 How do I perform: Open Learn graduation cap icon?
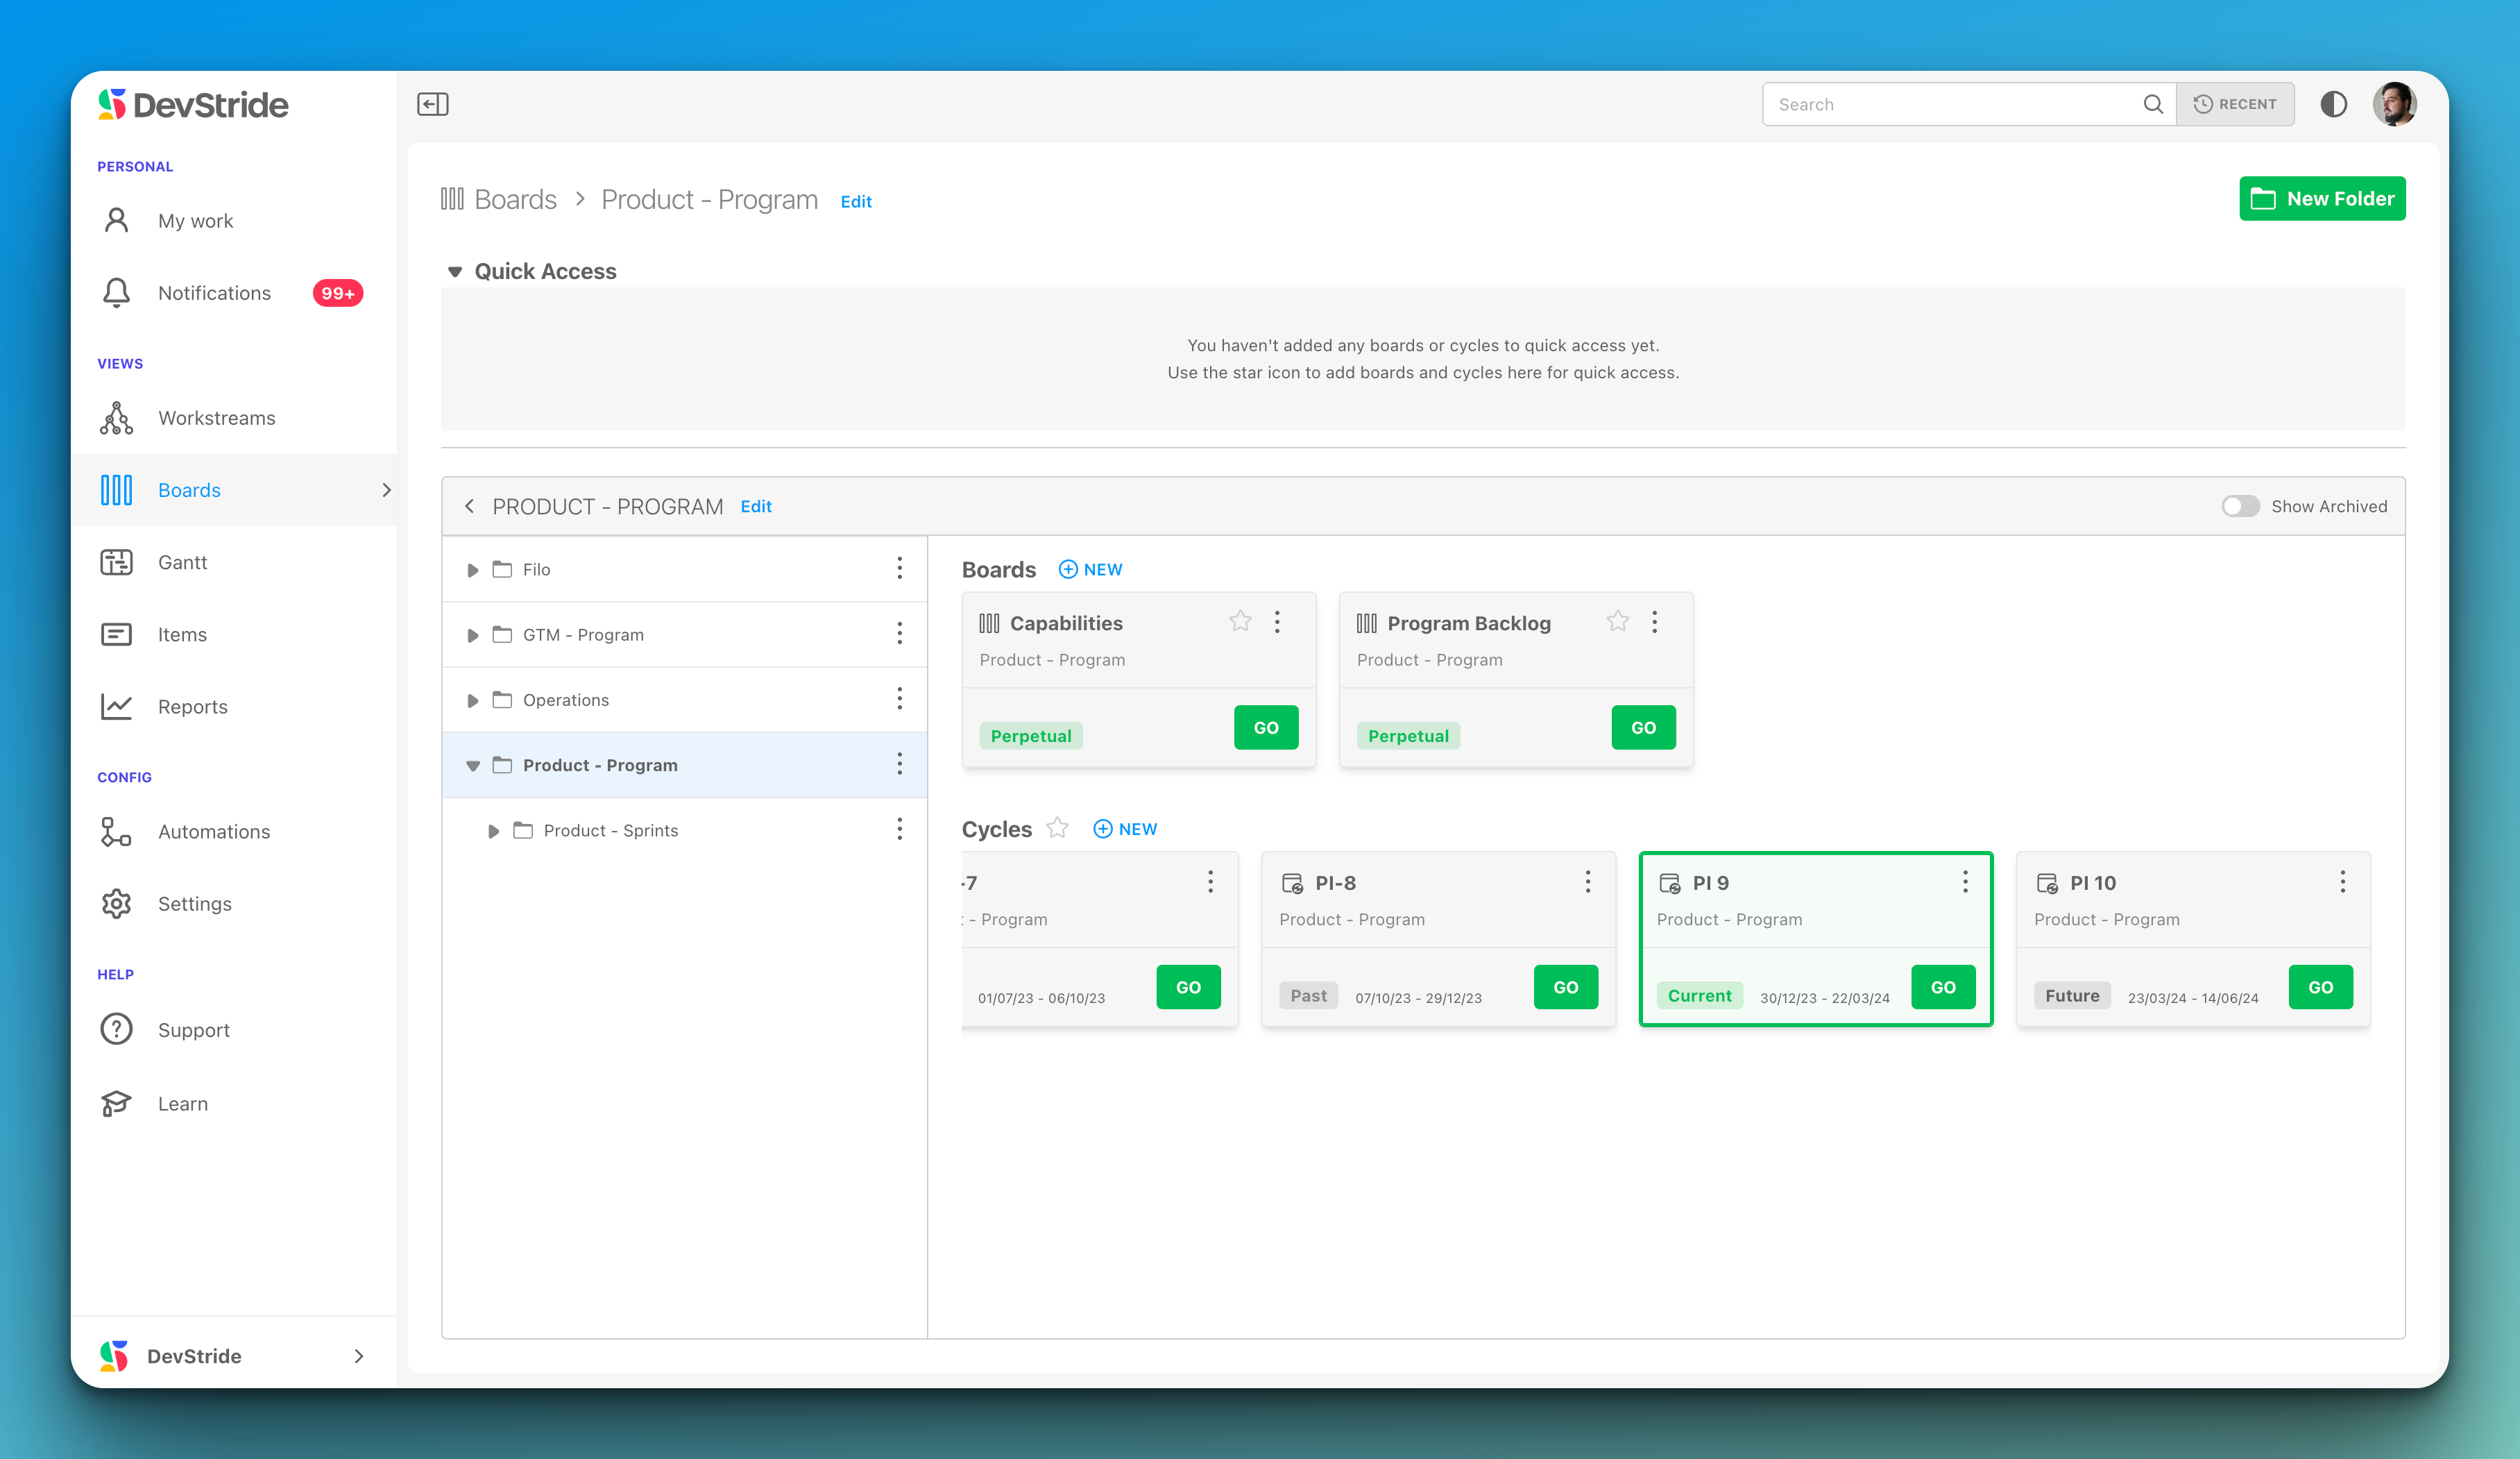point(116,1103)
